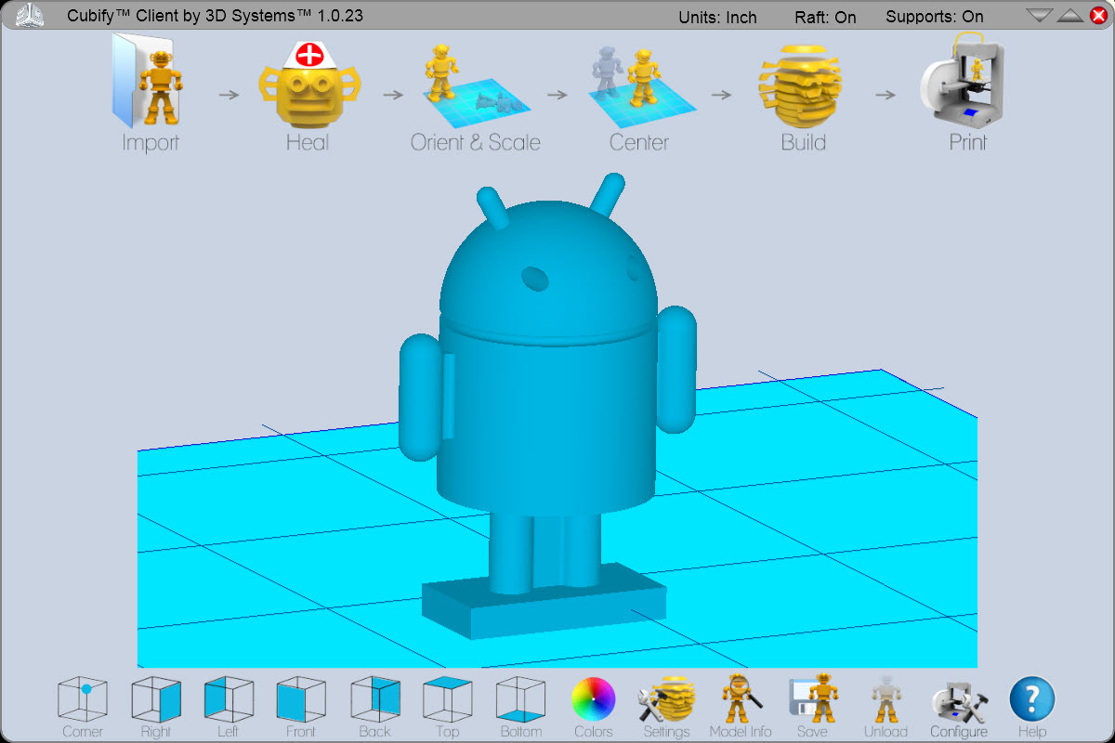Switch to Left view cube
This screenshot has width=1115, height=743.
pos(229,699)
